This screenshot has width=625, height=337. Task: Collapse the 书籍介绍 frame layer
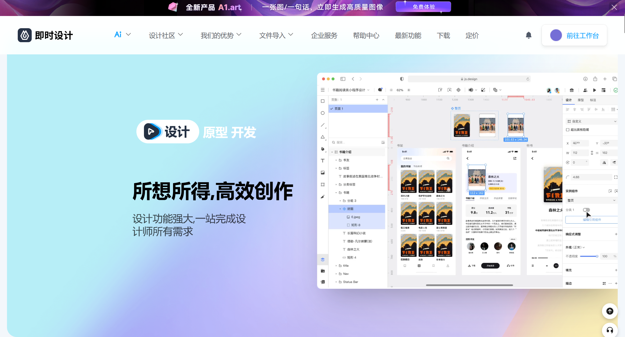[332, 152]
